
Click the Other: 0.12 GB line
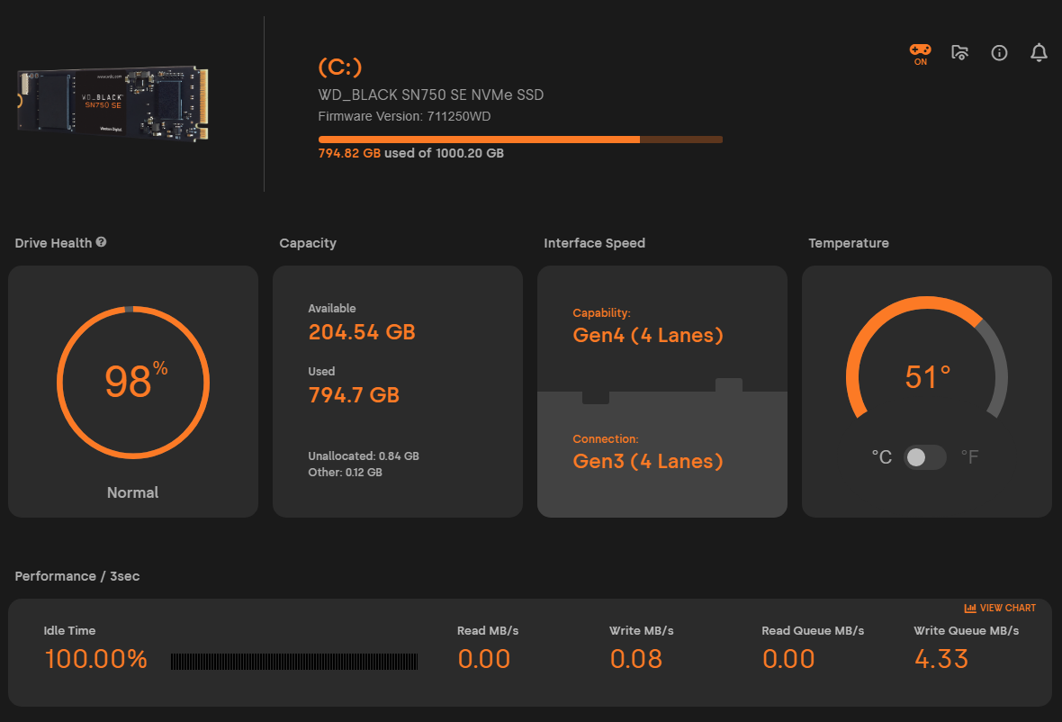pos(346,472)
